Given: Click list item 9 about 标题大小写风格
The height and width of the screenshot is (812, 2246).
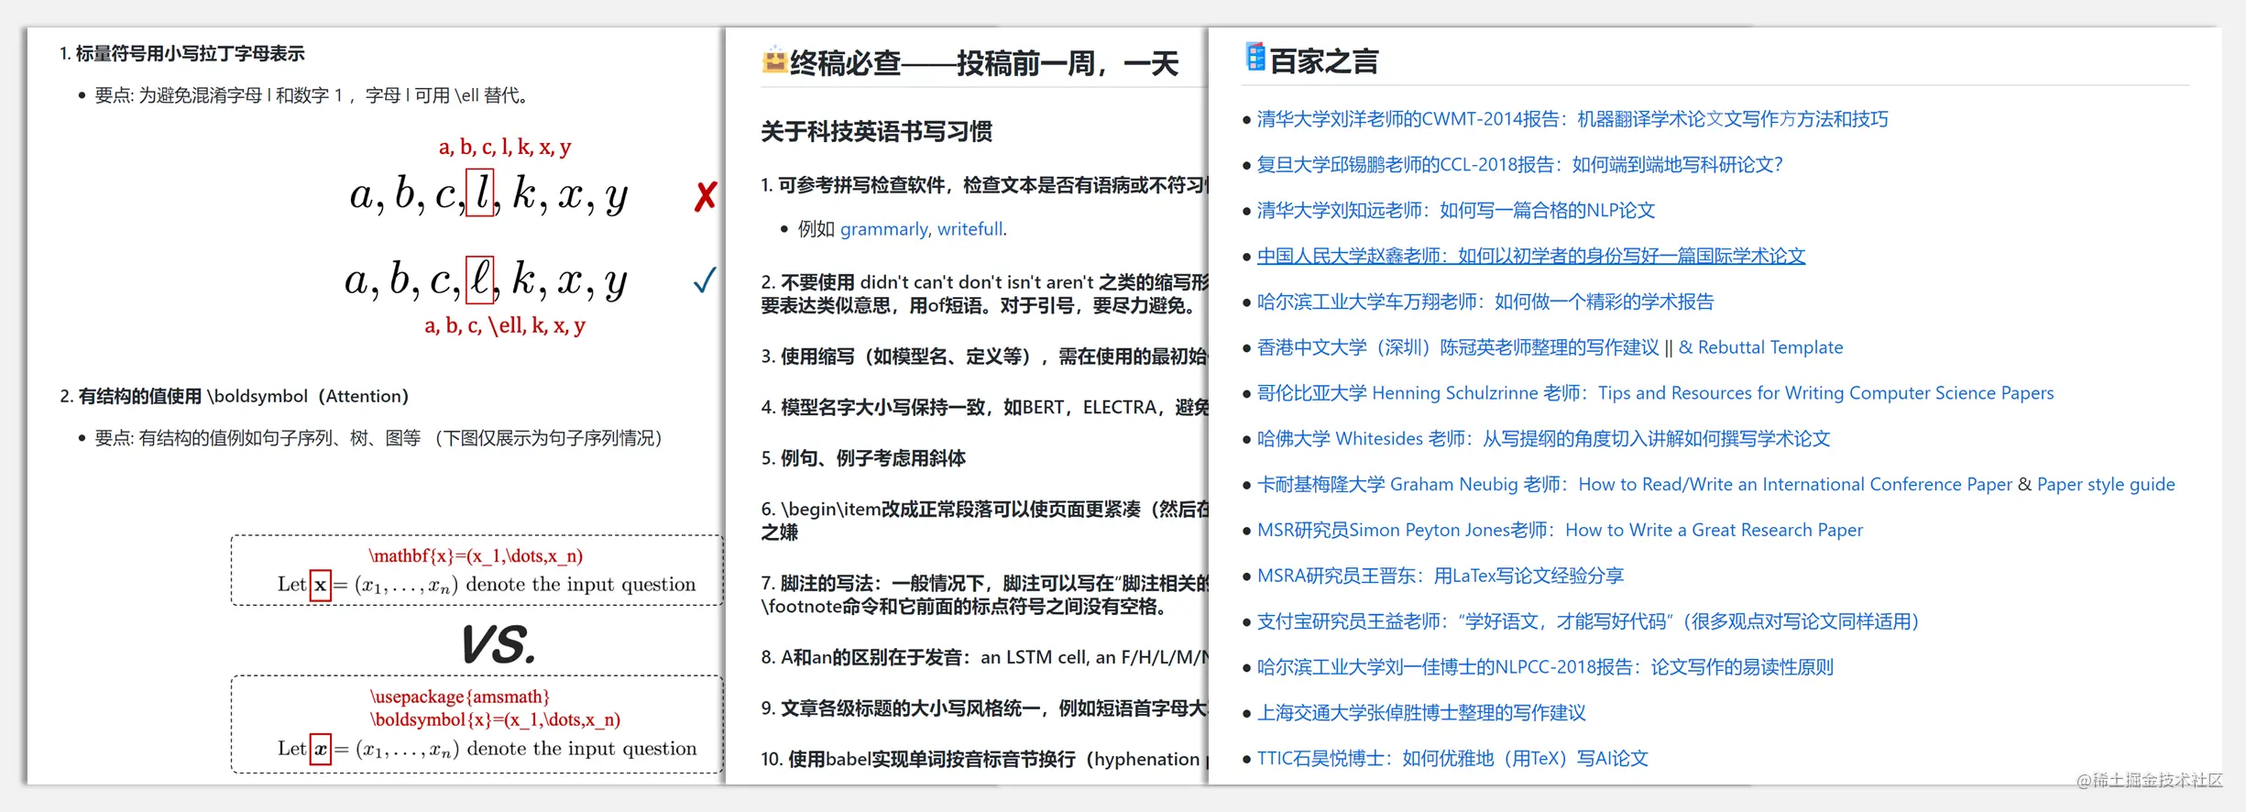Looking at the screenshot, I should 984,708.
